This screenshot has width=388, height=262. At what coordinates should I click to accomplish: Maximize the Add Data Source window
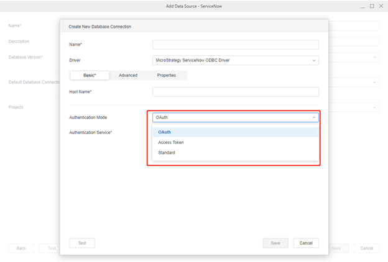372,6
